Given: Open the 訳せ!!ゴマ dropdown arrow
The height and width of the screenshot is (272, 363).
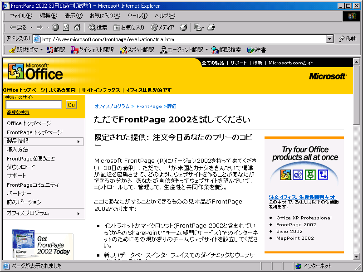Looking at the screenshot, I should 41,50.
